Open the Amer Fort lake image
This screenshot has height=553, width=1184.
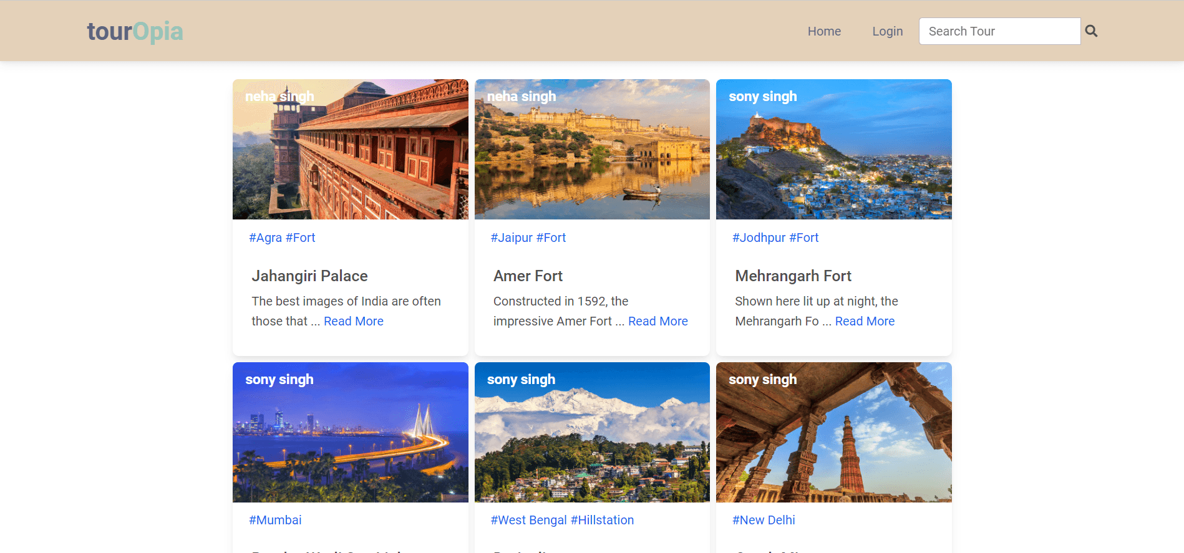(592, 149)
